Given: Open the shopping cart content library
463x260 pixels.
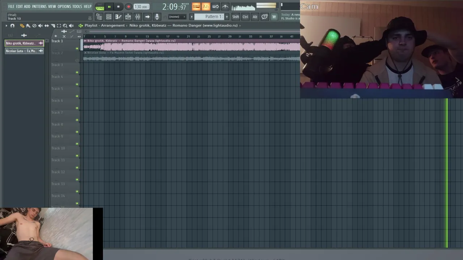Looking at the screenshot, I should point(274,17).
